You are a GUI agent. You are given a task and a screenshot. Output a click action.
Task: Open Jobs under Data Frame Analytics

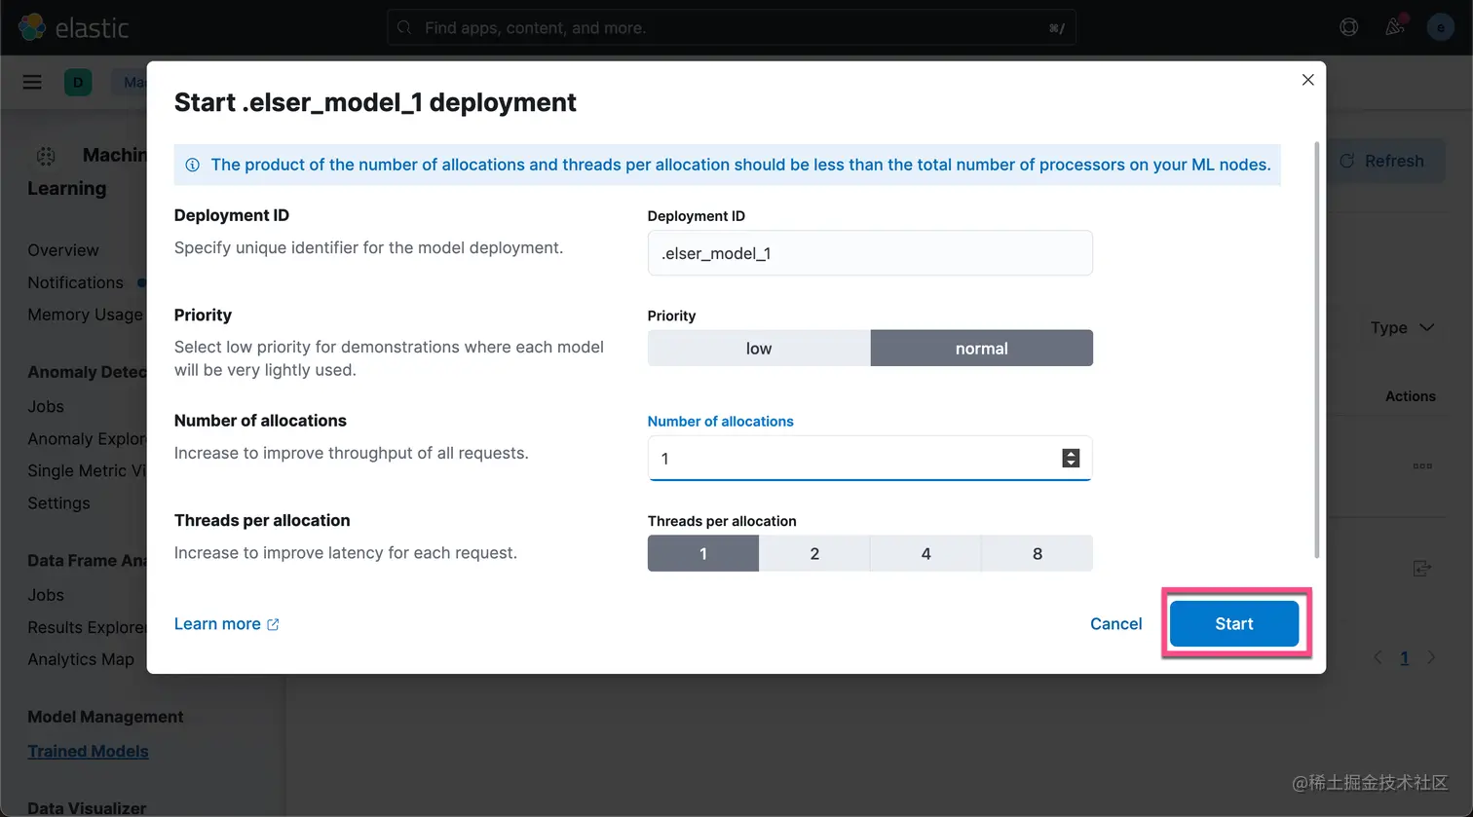[46, 595]
